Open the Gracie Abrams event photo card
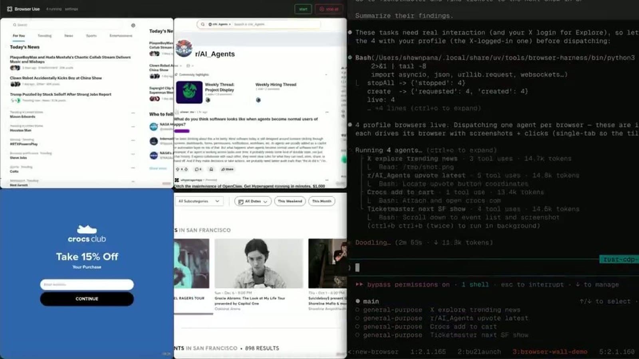Screen dimensions: 639x359 259,263
